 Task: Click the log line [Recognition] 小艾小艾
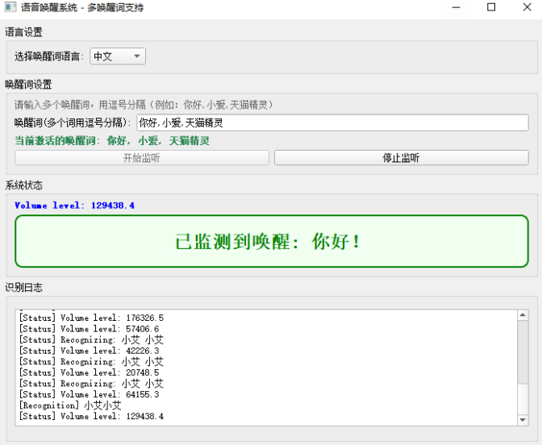(70, 405)
